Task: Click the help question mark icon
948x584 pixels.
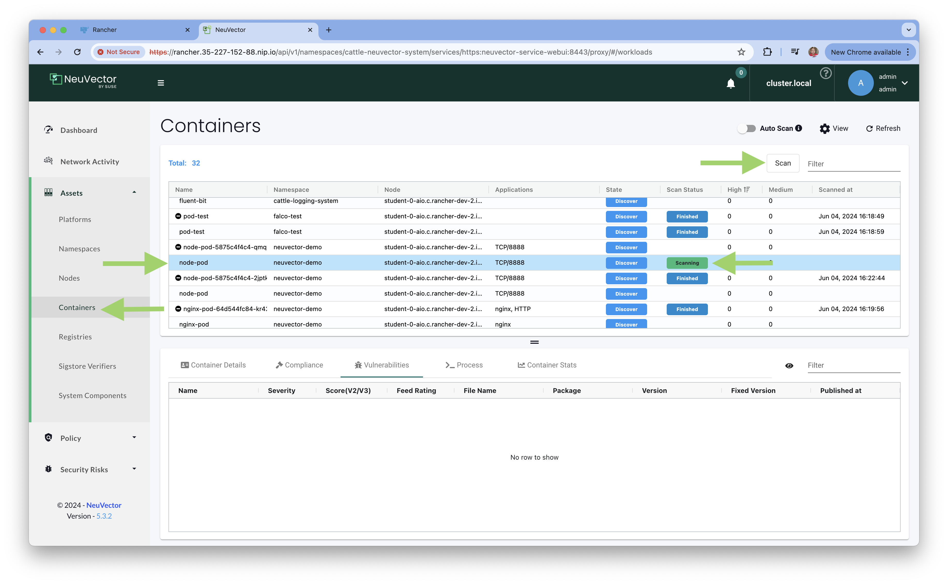Action: [826, 73]
